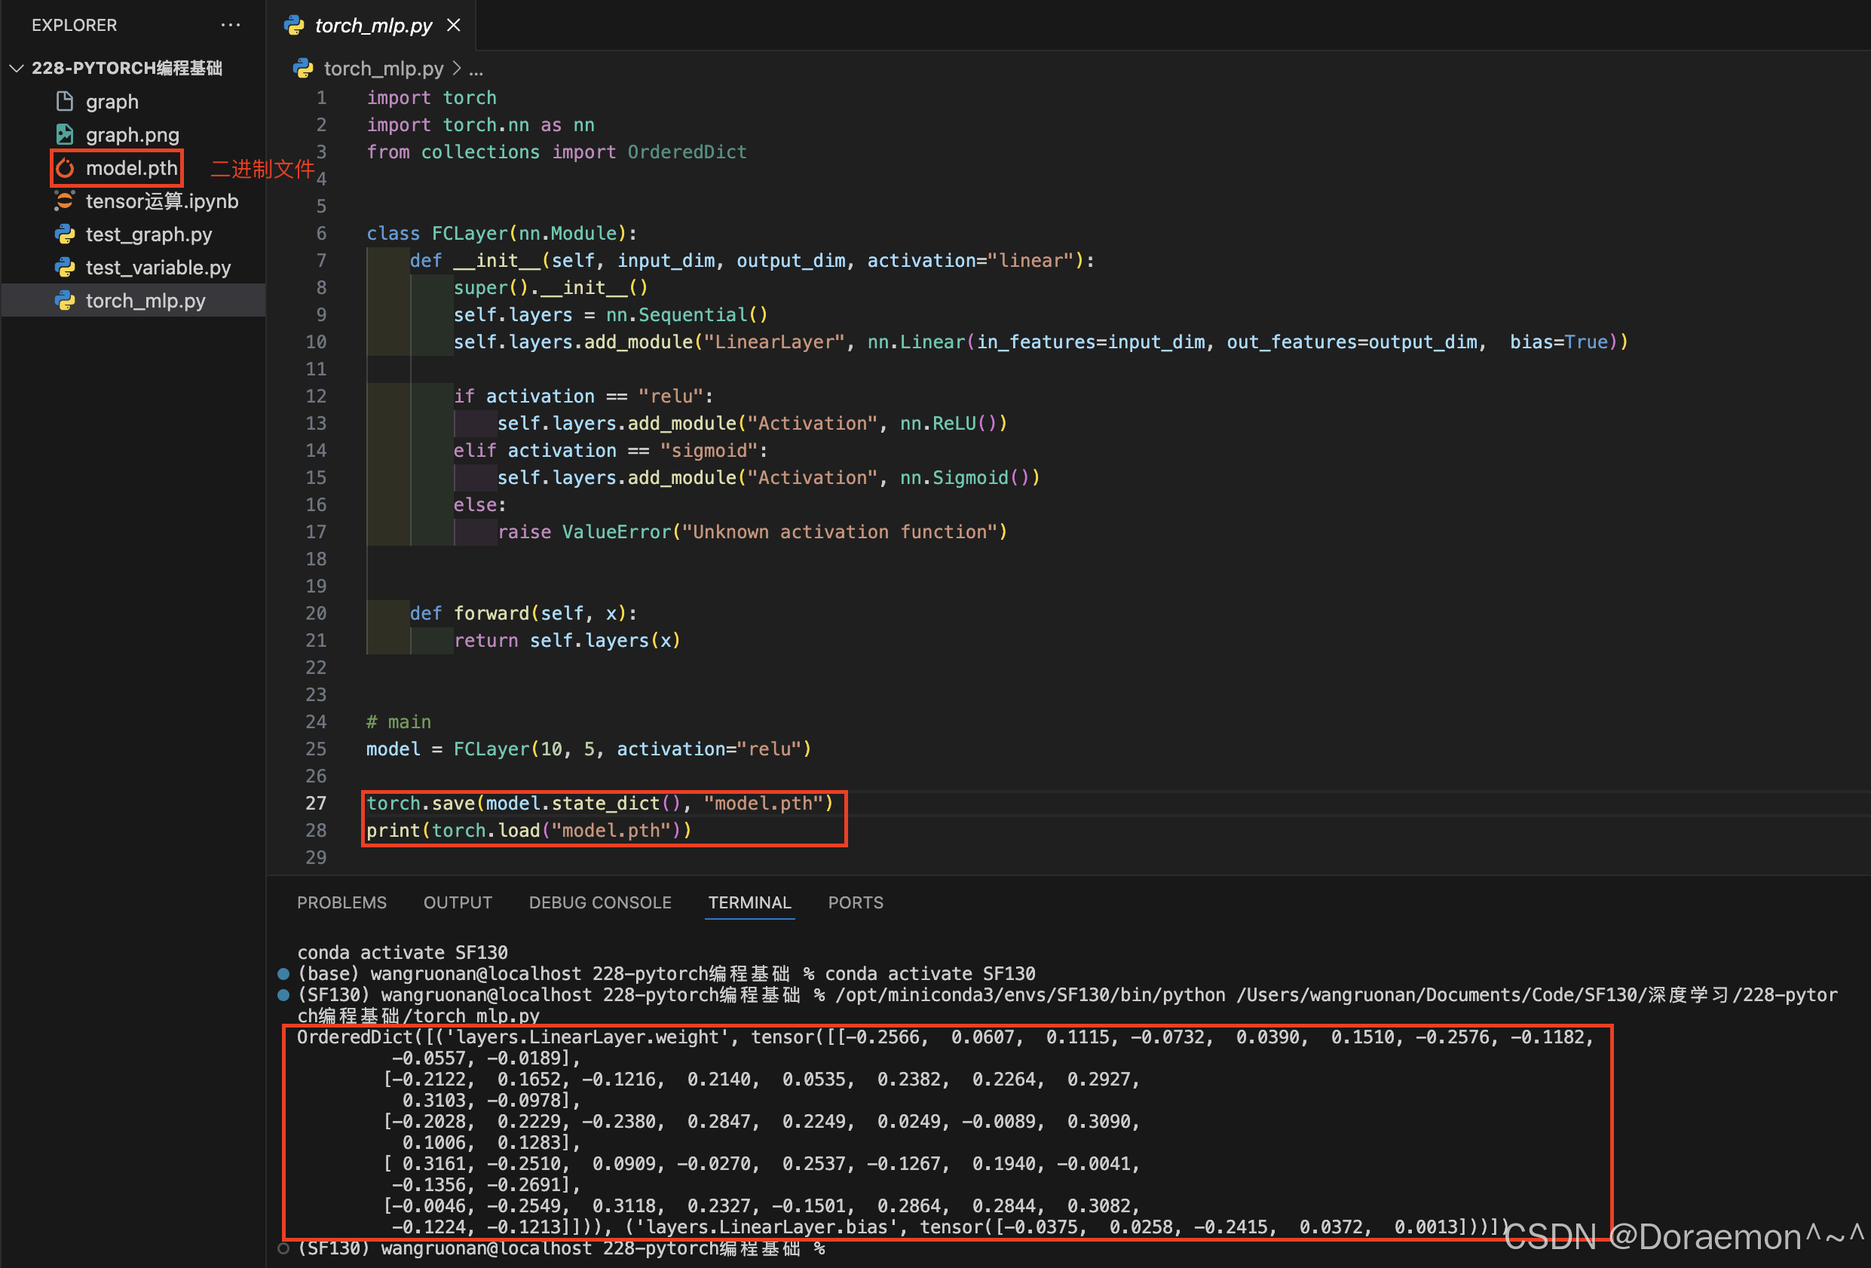Screen dimensions: 1871x1268
Task: Click the Jupyter icon of tensor运算.ipynb
Action: (x=66, y=201)
